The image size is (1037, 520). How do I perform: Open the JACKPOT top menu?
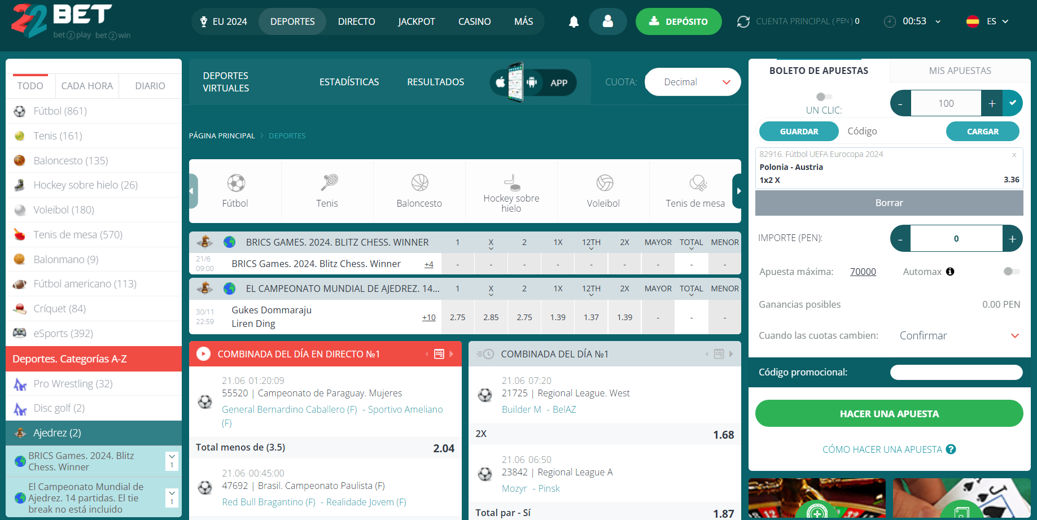click(417, 21)
